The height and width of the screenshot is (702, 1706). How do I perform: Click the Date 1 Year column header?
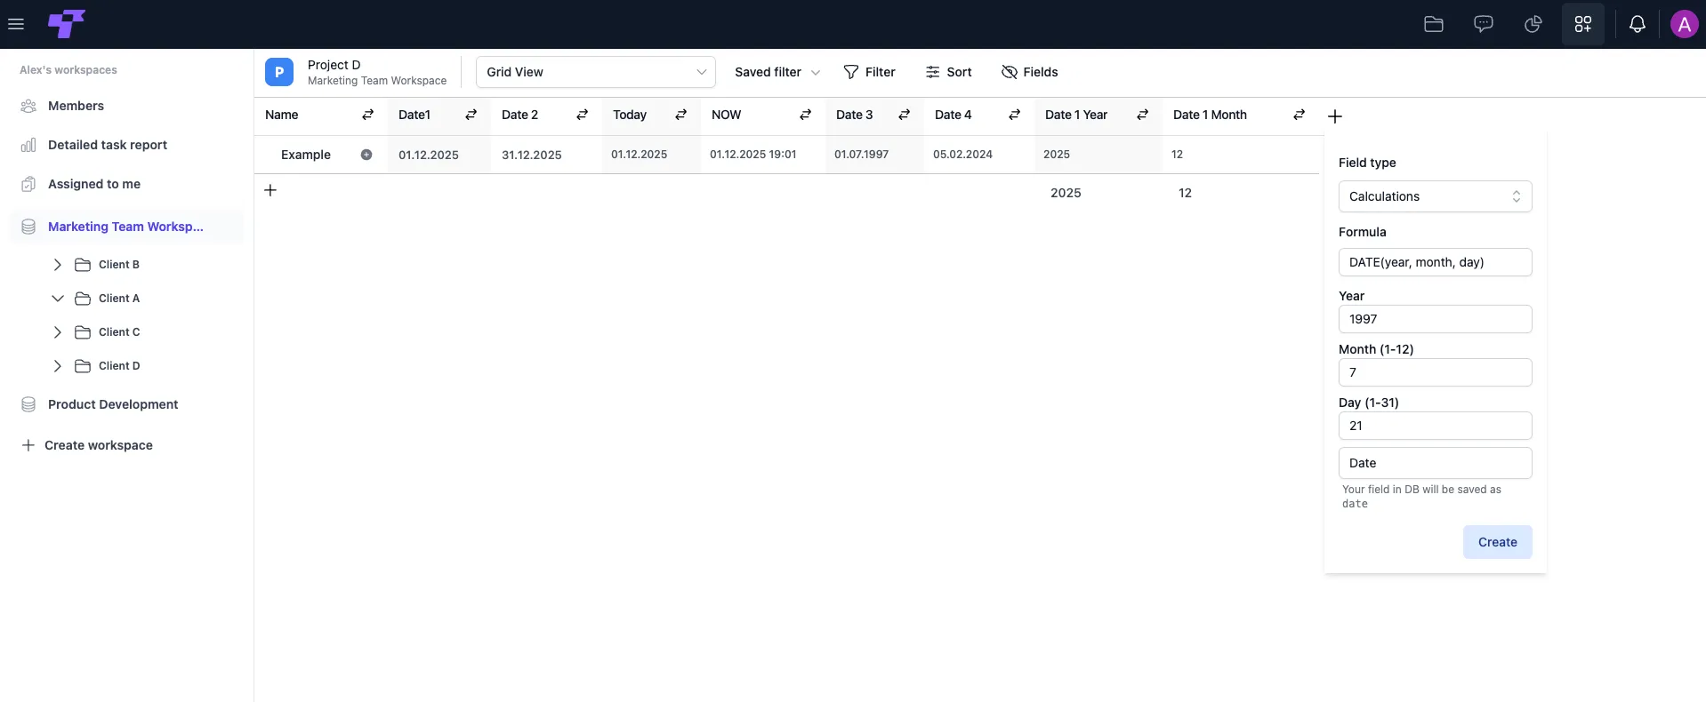[x=1098, y=115]
